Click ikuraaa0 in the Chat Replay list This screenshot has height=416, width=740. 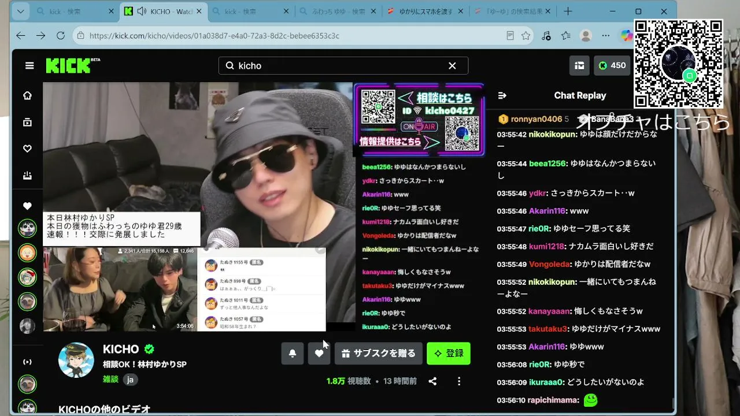[545, 382]
